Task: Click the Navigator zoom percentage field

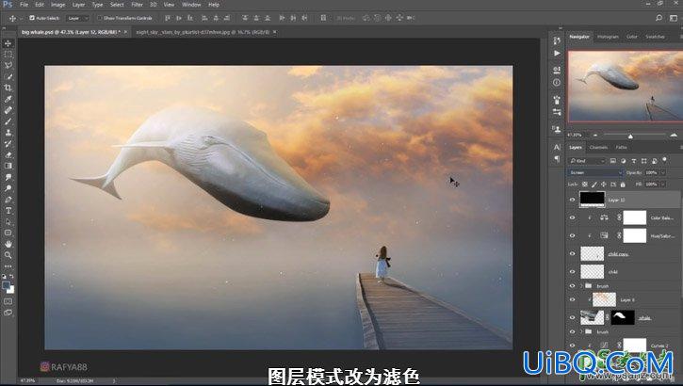Action: pyautogui.click(x=575, y=136)
